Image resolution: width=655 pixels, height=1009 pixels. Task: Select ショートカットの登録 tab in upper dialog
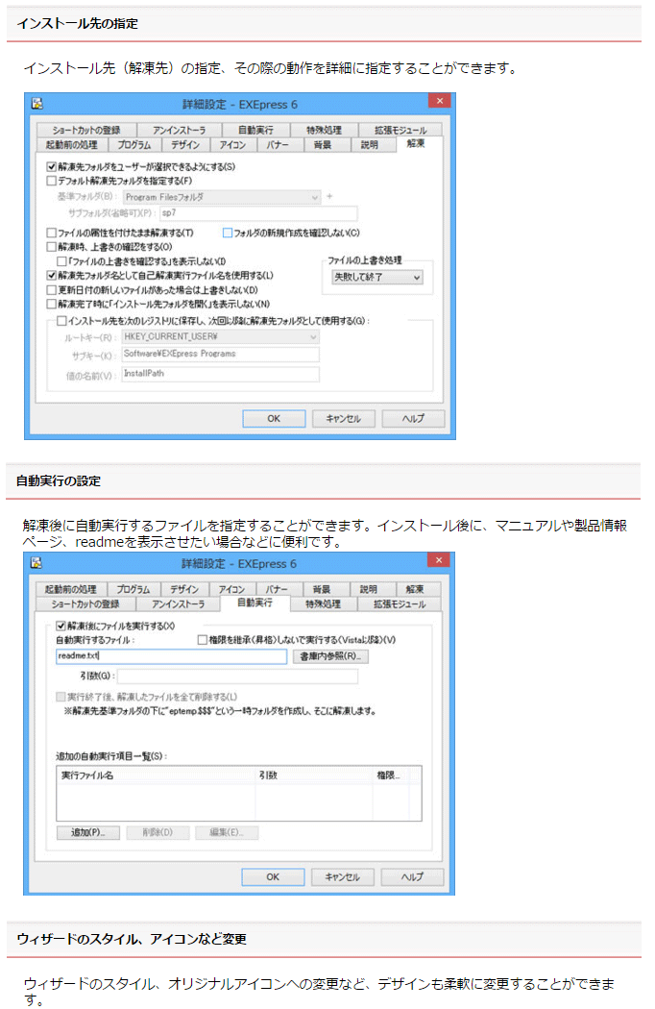86,130
